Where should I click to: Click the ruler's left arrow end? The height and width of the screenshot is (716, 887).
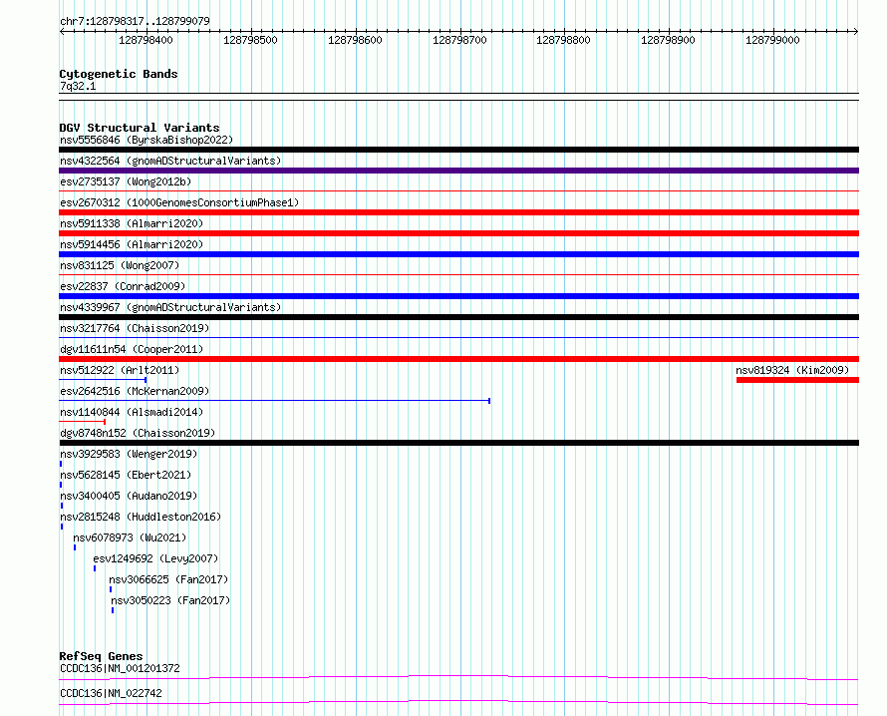[61, 32]
